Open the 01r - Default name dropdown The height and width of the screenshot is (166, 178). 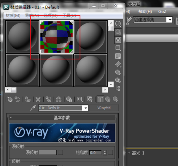tap(86, 108)
